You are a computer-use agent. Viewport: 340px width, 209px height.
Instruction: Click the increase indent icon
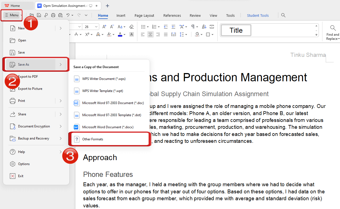pyautogui.click(x=173, y=27)
